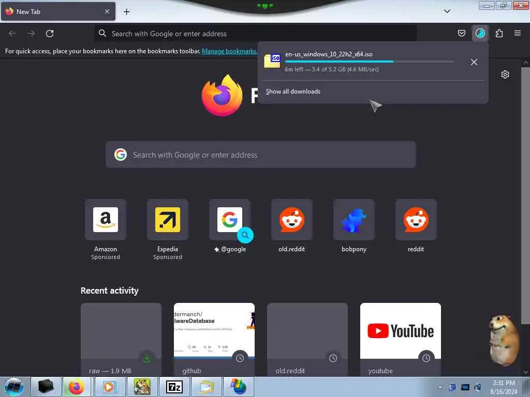Go back with the back arrow button
530x397 pixels.
click(x=12, y=34)
